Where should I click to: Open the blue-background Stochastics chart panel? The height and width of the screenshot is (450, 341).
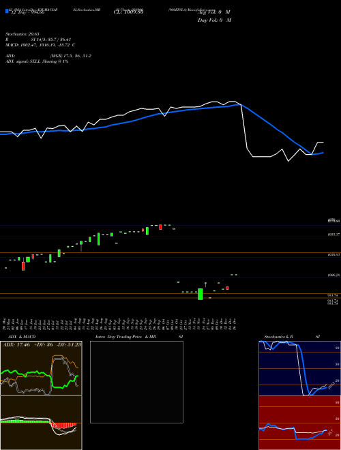point(299,368)
